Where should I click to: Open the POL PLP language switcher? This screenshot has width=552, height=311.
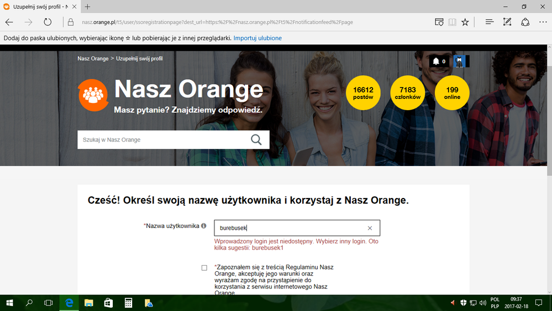[495, 303]
